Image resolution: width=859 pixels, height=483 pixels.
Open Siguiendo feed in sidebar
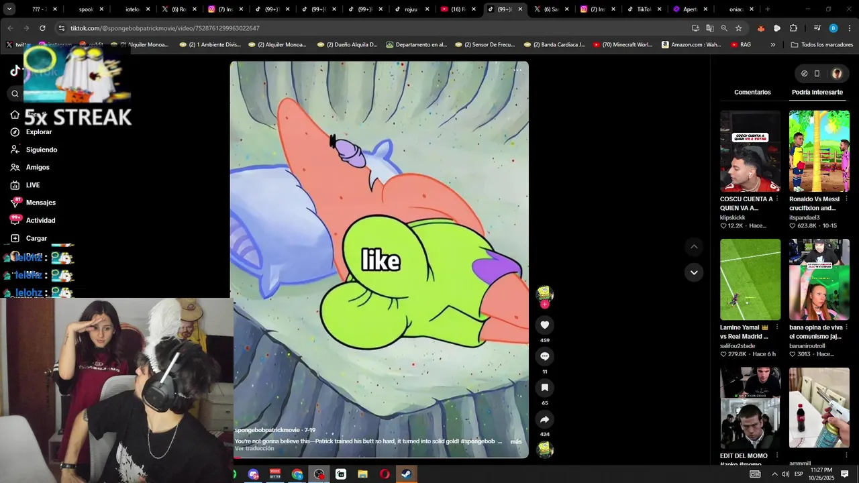click(34, 150)
